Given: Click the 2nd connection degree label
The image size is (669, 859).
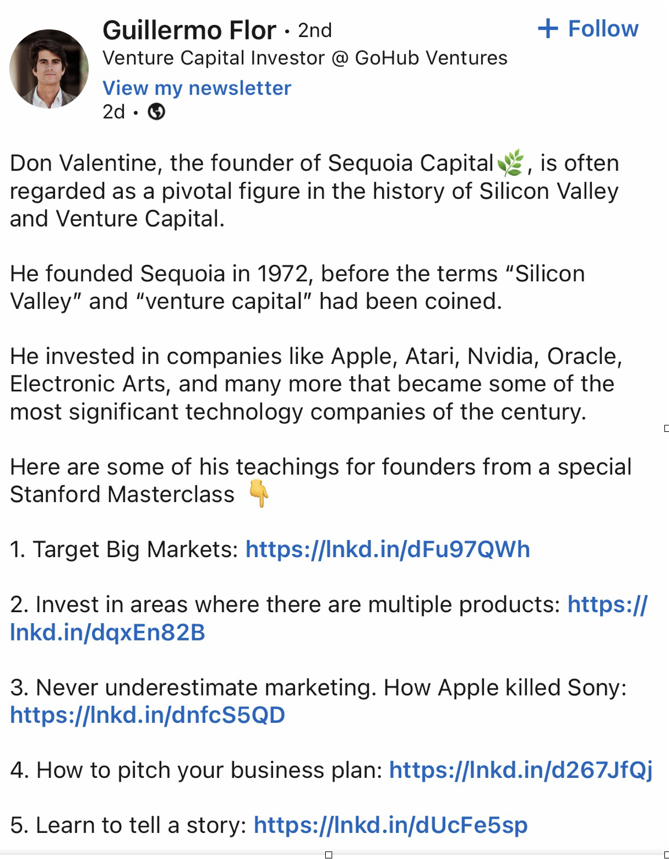Looking at the screenshot, I should pos(315,30).
